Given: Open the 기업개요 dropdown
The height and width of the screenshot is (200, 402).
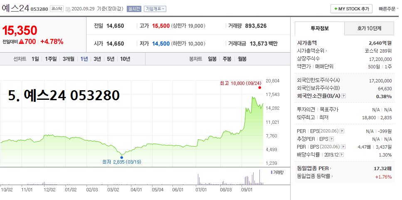Looking at the screenshot, I should pyautogui.click(x=155, y=9).
